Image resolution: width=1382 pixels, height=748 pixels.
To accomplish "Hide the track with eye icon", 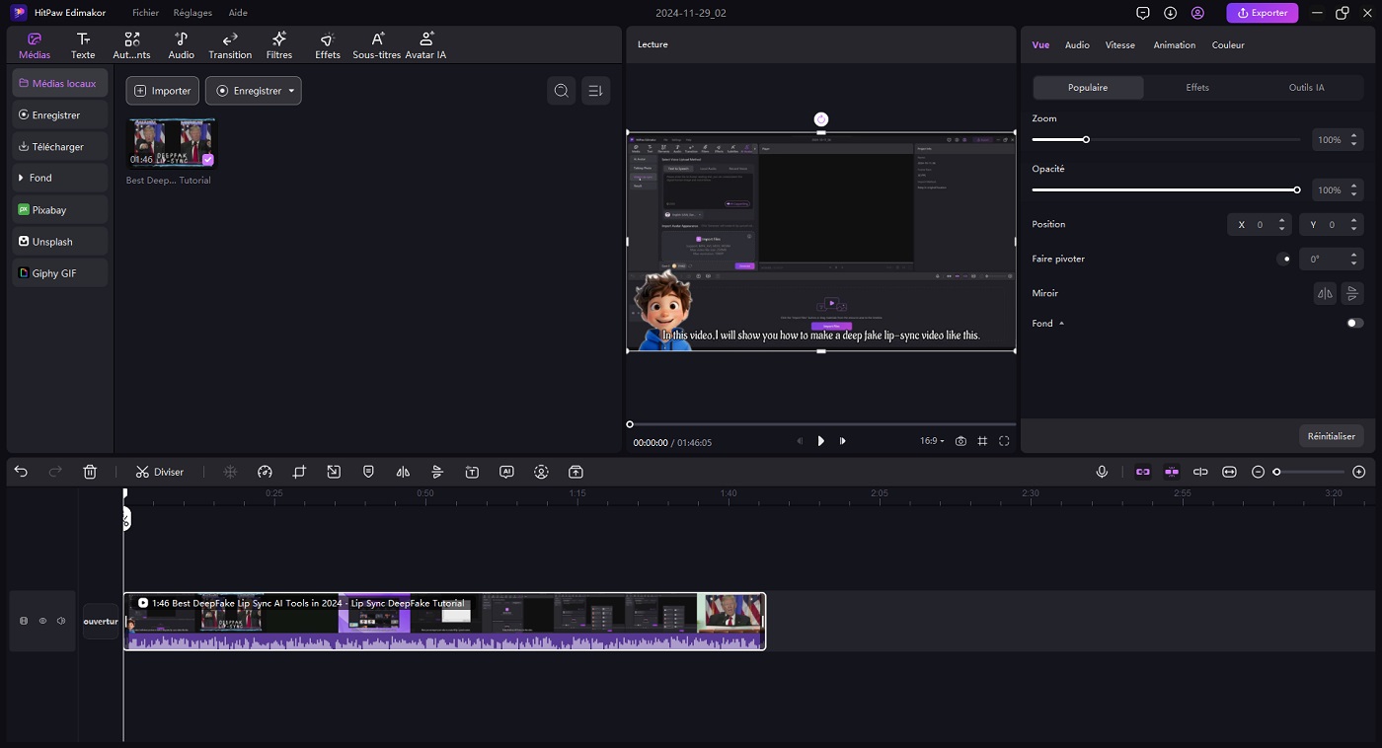I will [42, 621].
